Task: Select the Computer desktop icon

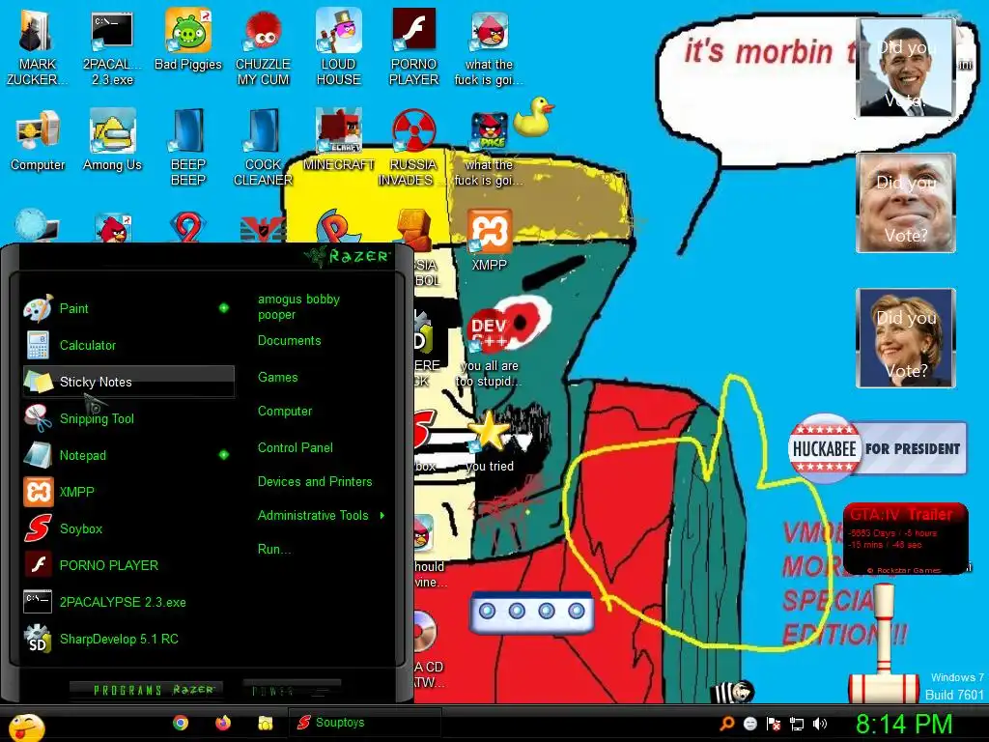Action: 38,140
